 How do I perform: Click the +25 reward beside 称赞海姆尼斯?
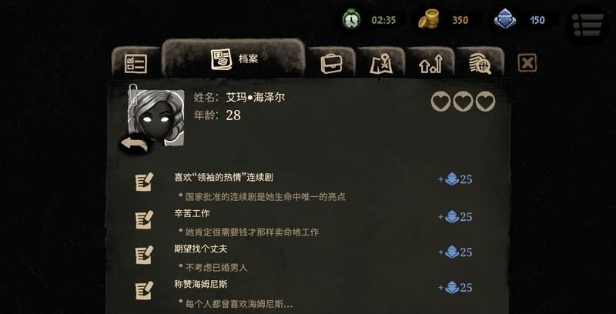(x=455, y=288)
